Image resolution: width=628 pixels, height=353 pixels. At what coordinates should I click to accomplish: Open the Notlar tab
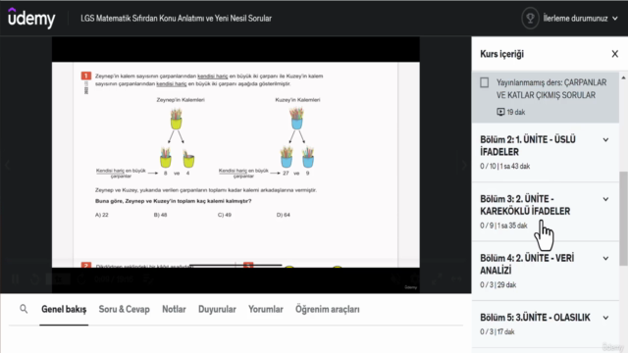(x=174, y=310)
